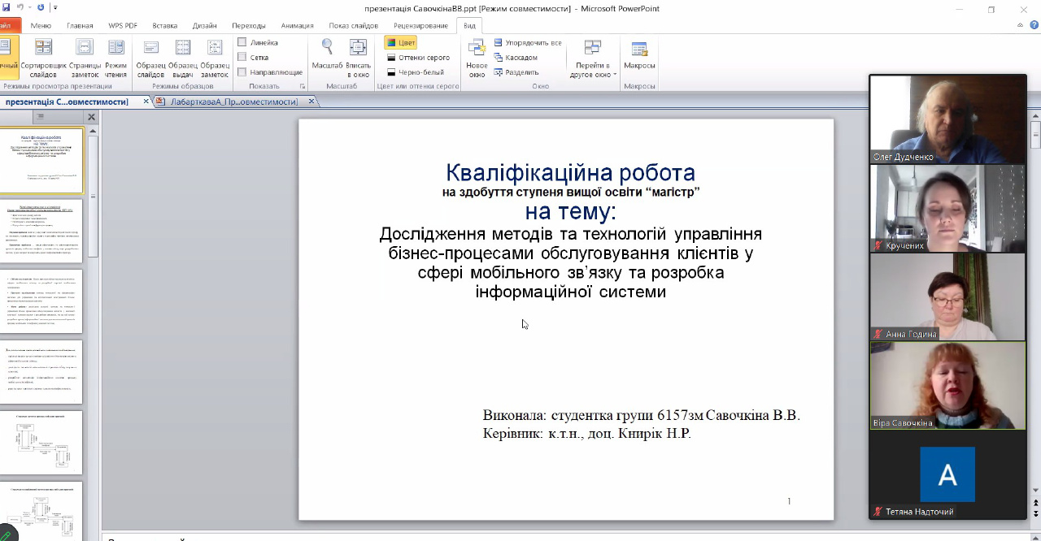
Task: Open the Вставка ribbon tab
Action: click(x=164, y=25)
